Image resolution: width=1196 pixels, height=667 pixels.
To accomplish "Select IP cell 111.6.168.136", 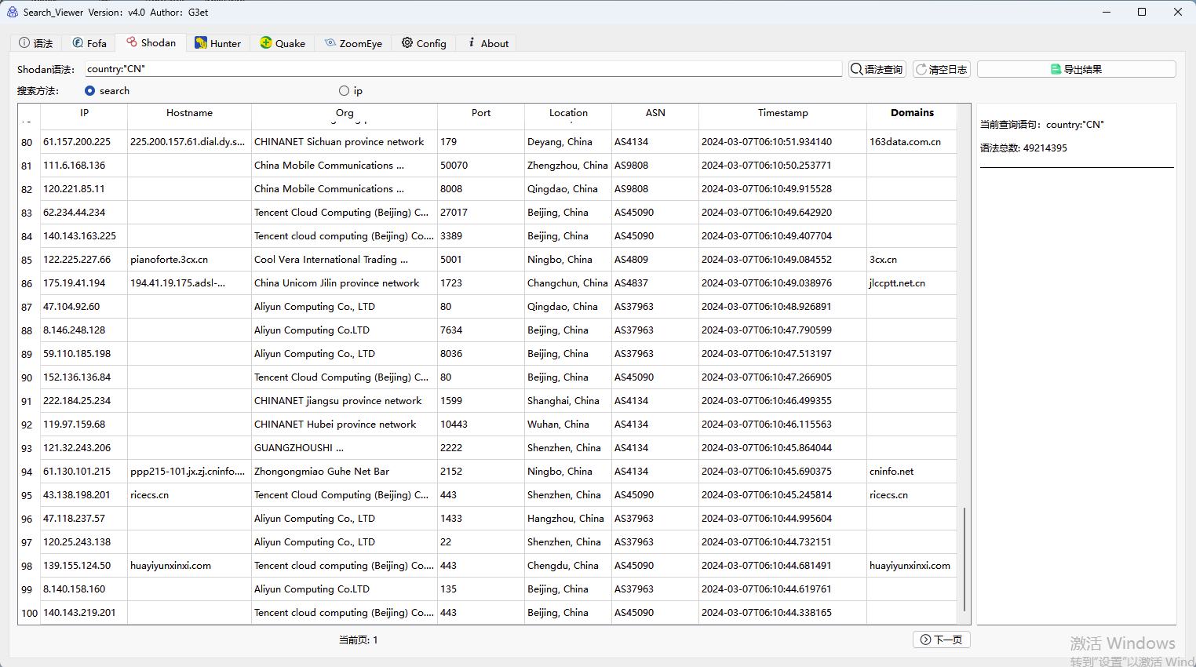I will [x=84, y=166].
